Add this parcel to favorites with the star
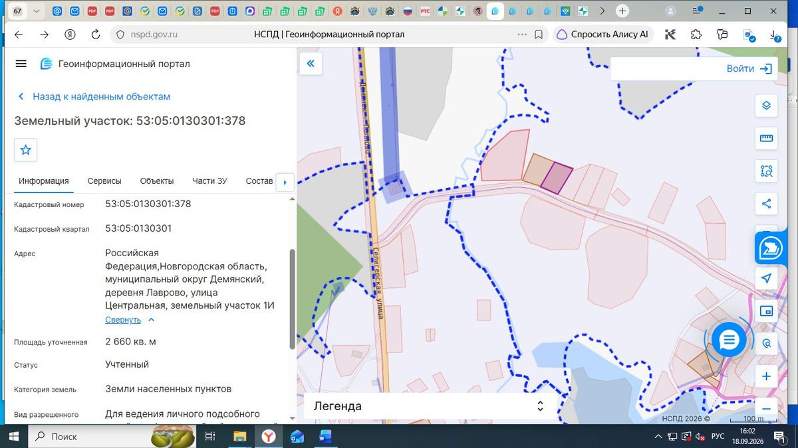Screen dimensions: 798x448 click(26, 150)
